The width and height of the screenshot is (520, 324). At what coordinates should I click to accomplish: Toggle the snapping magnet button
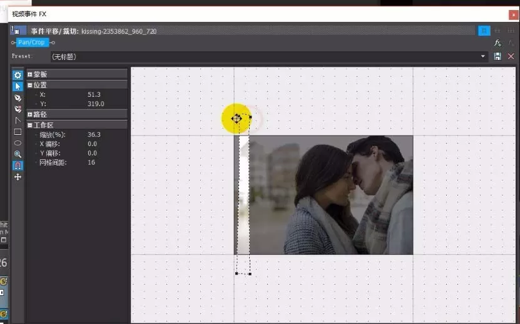pyautogui.click(x=18, y=165)
